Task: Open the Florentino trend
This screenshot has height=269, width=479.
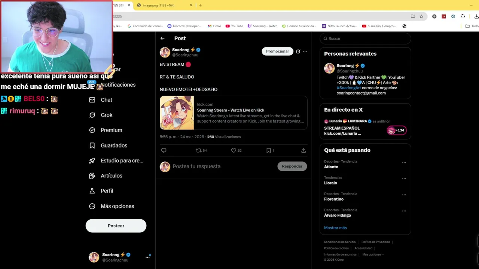Action: pyautogui.click(x=334, y=199)
